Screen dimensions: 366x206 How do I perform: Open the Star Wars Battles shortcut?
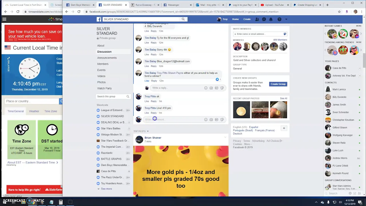[111, 128]
